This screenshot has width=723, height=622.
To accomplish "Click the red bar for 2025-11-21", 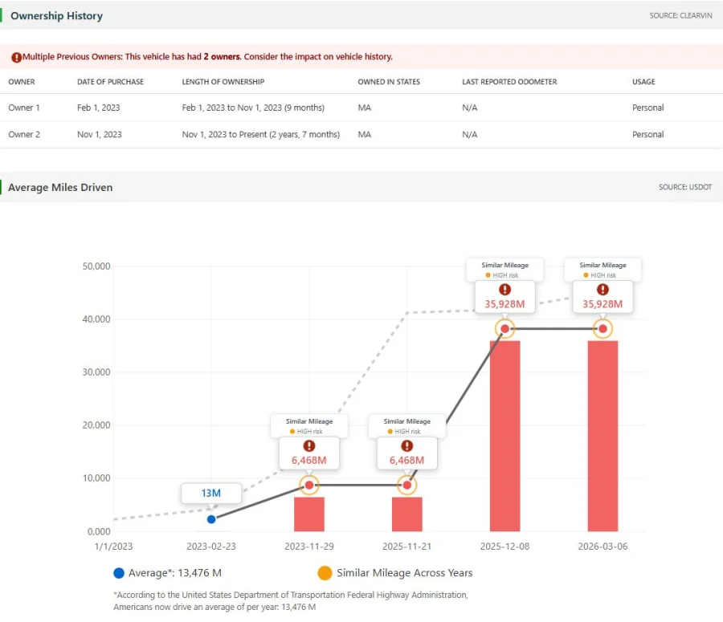I will 406,514.
